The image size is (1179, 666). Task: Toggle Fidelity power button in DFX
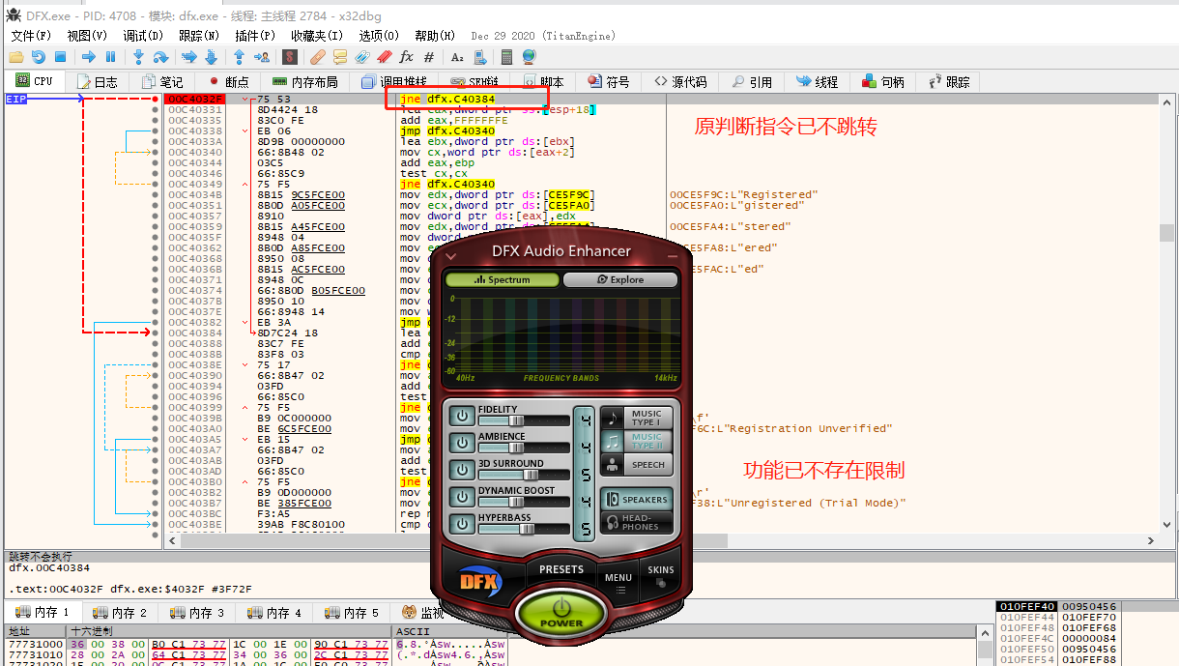pyautogui.click(x=462, y=416)
